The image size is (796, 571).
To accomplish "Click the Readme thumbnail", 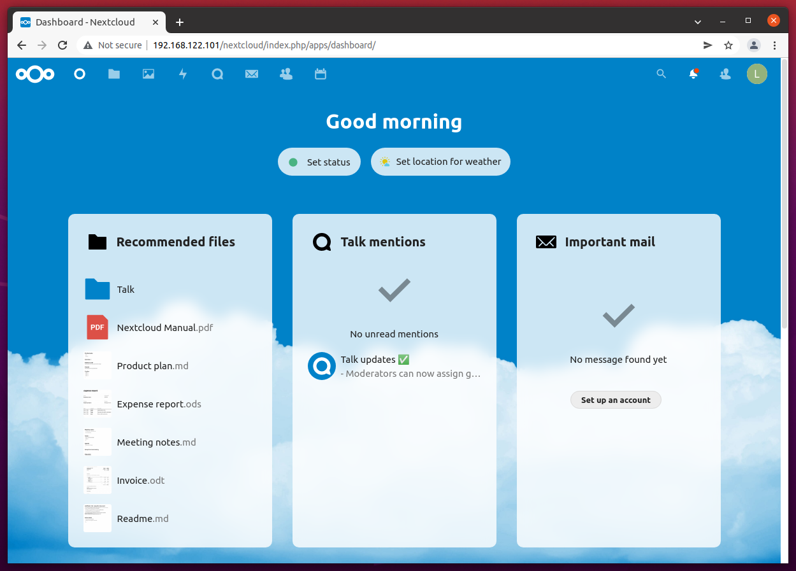I will (x=98, y=518).
